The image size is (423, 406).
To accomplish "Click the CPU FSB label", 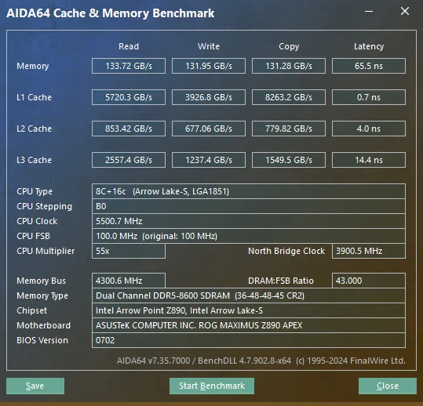I will tap(33, 236).
